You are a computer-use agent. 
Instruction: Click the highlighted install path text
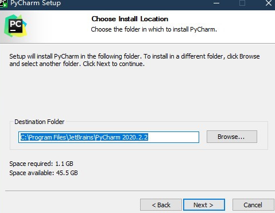tap(84, 137)
